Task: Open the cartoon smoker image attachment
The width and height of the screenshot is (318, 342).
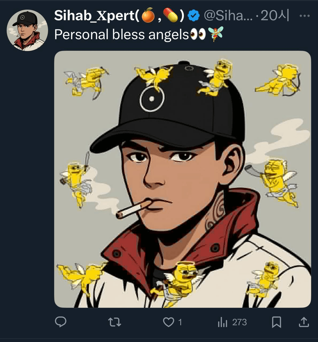Action: (x=183, y=179)
